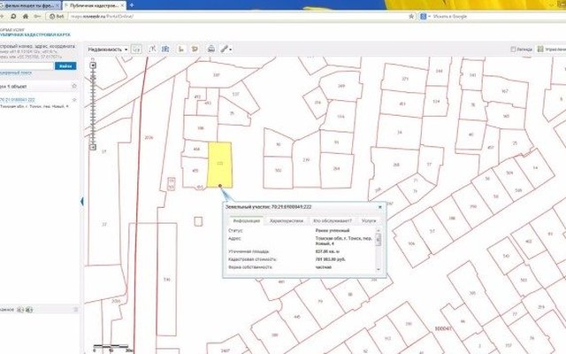Click the first icon in bottom-left panel
The width and height of the screenshot is (566, 354).
pyautogui.click(x=20, y=310)
